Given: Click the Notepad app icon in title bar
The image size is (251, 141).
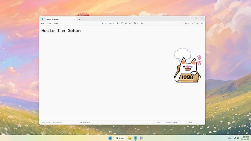Looking at the screenshot, I should [x=42, y=19].
